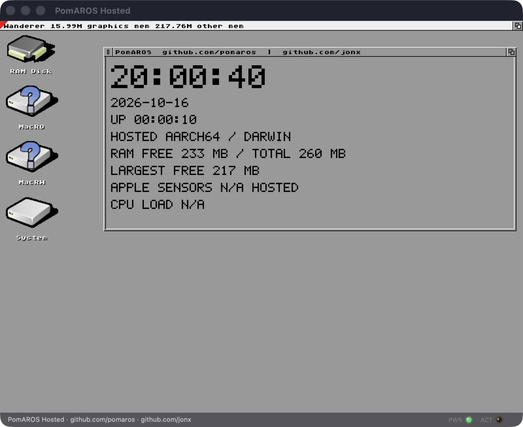Viewport: 523px width, 427px height.
Task: Click the macOS yellow minimize button
Action: [x=25, y=10]
